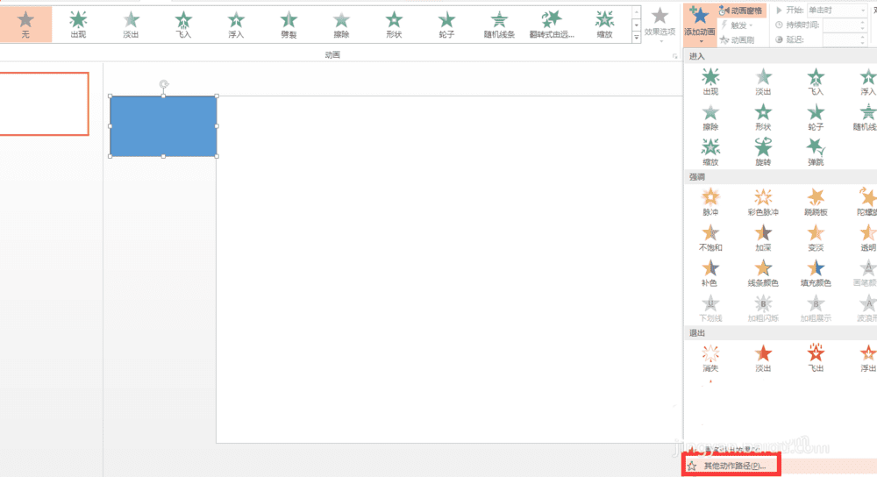Expand the ribbon animation gallery with More arrow

pos(637,38)
